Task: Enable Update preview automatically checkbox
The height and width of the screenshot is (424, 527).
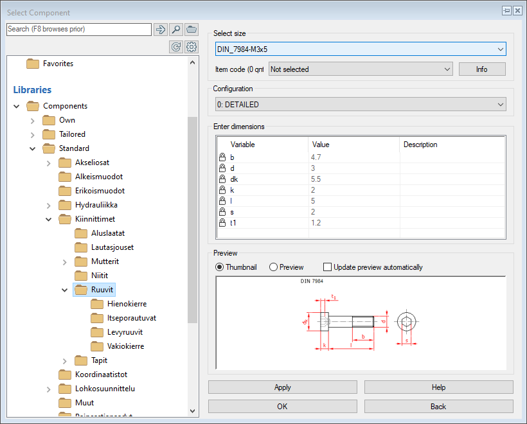Action: pos(328,267)
